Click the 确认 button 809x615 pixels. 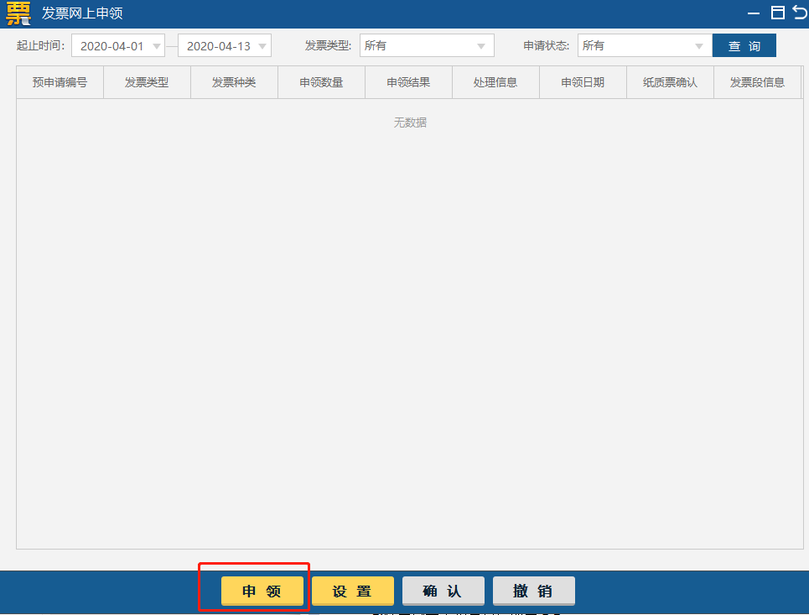coord(443,591)
